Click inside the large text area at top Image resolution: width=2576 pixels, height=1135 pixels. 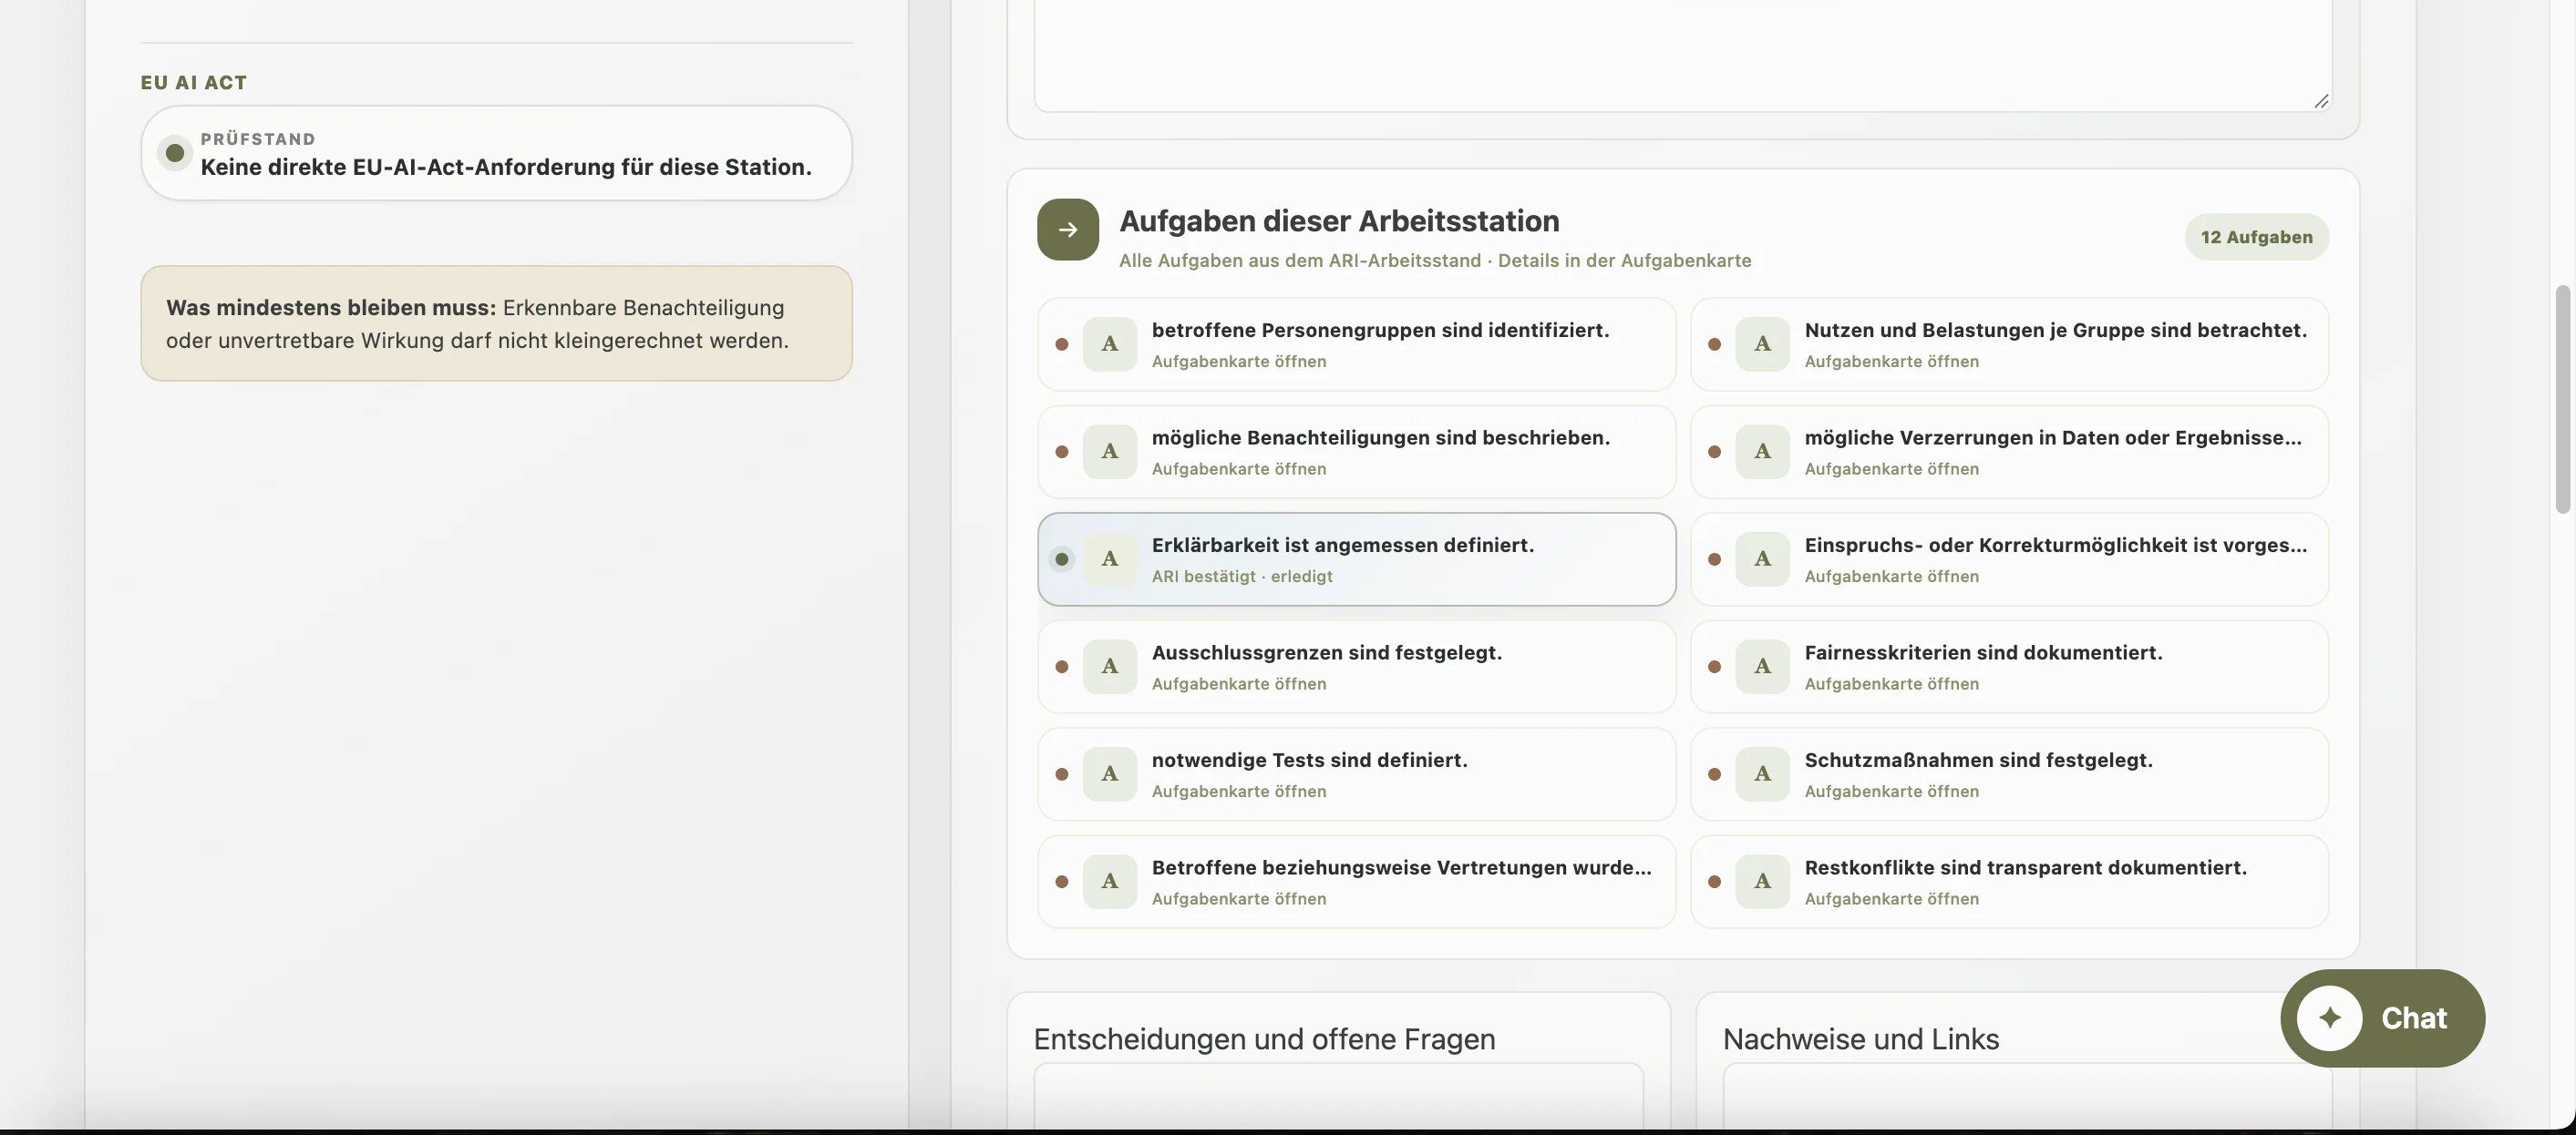point(1682,55)
